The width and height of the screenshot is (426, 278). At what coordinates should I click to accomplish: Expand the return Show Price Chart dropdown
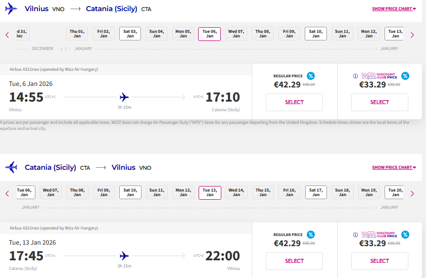(394, 168)
